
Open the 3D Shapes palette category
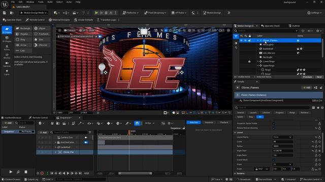[7, 39]
